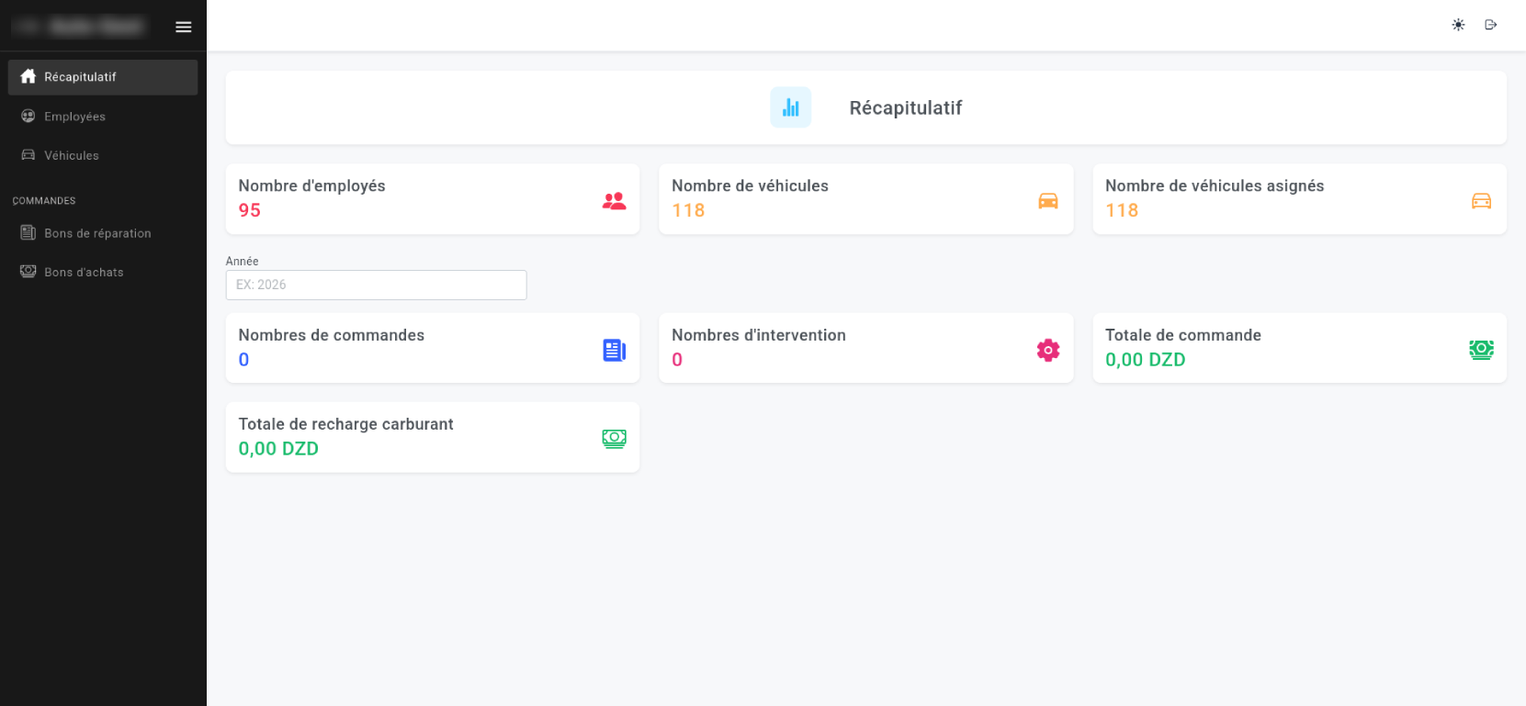Click the Année input field
This screenshot has width=1526, height=706.
click(376, 285)
